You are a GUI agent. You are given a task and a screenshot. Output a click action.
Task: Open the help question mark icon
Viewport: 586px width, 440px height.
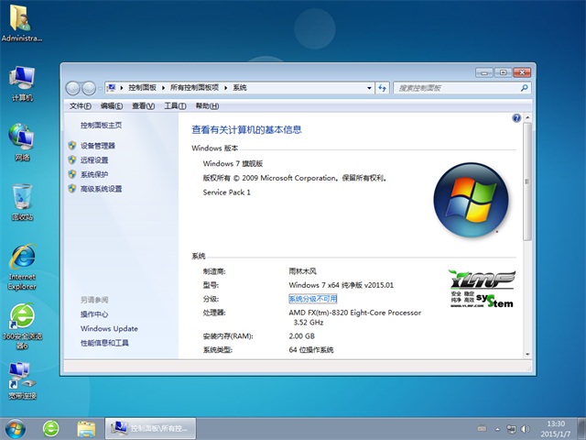(x=516, y=118)
